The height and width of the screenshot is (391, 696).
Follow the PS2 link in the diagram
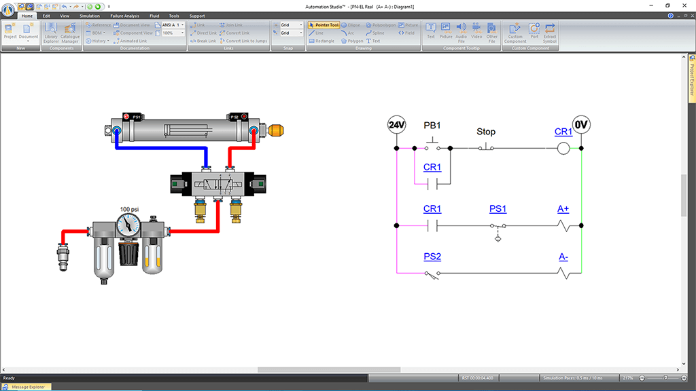[432, 257]
